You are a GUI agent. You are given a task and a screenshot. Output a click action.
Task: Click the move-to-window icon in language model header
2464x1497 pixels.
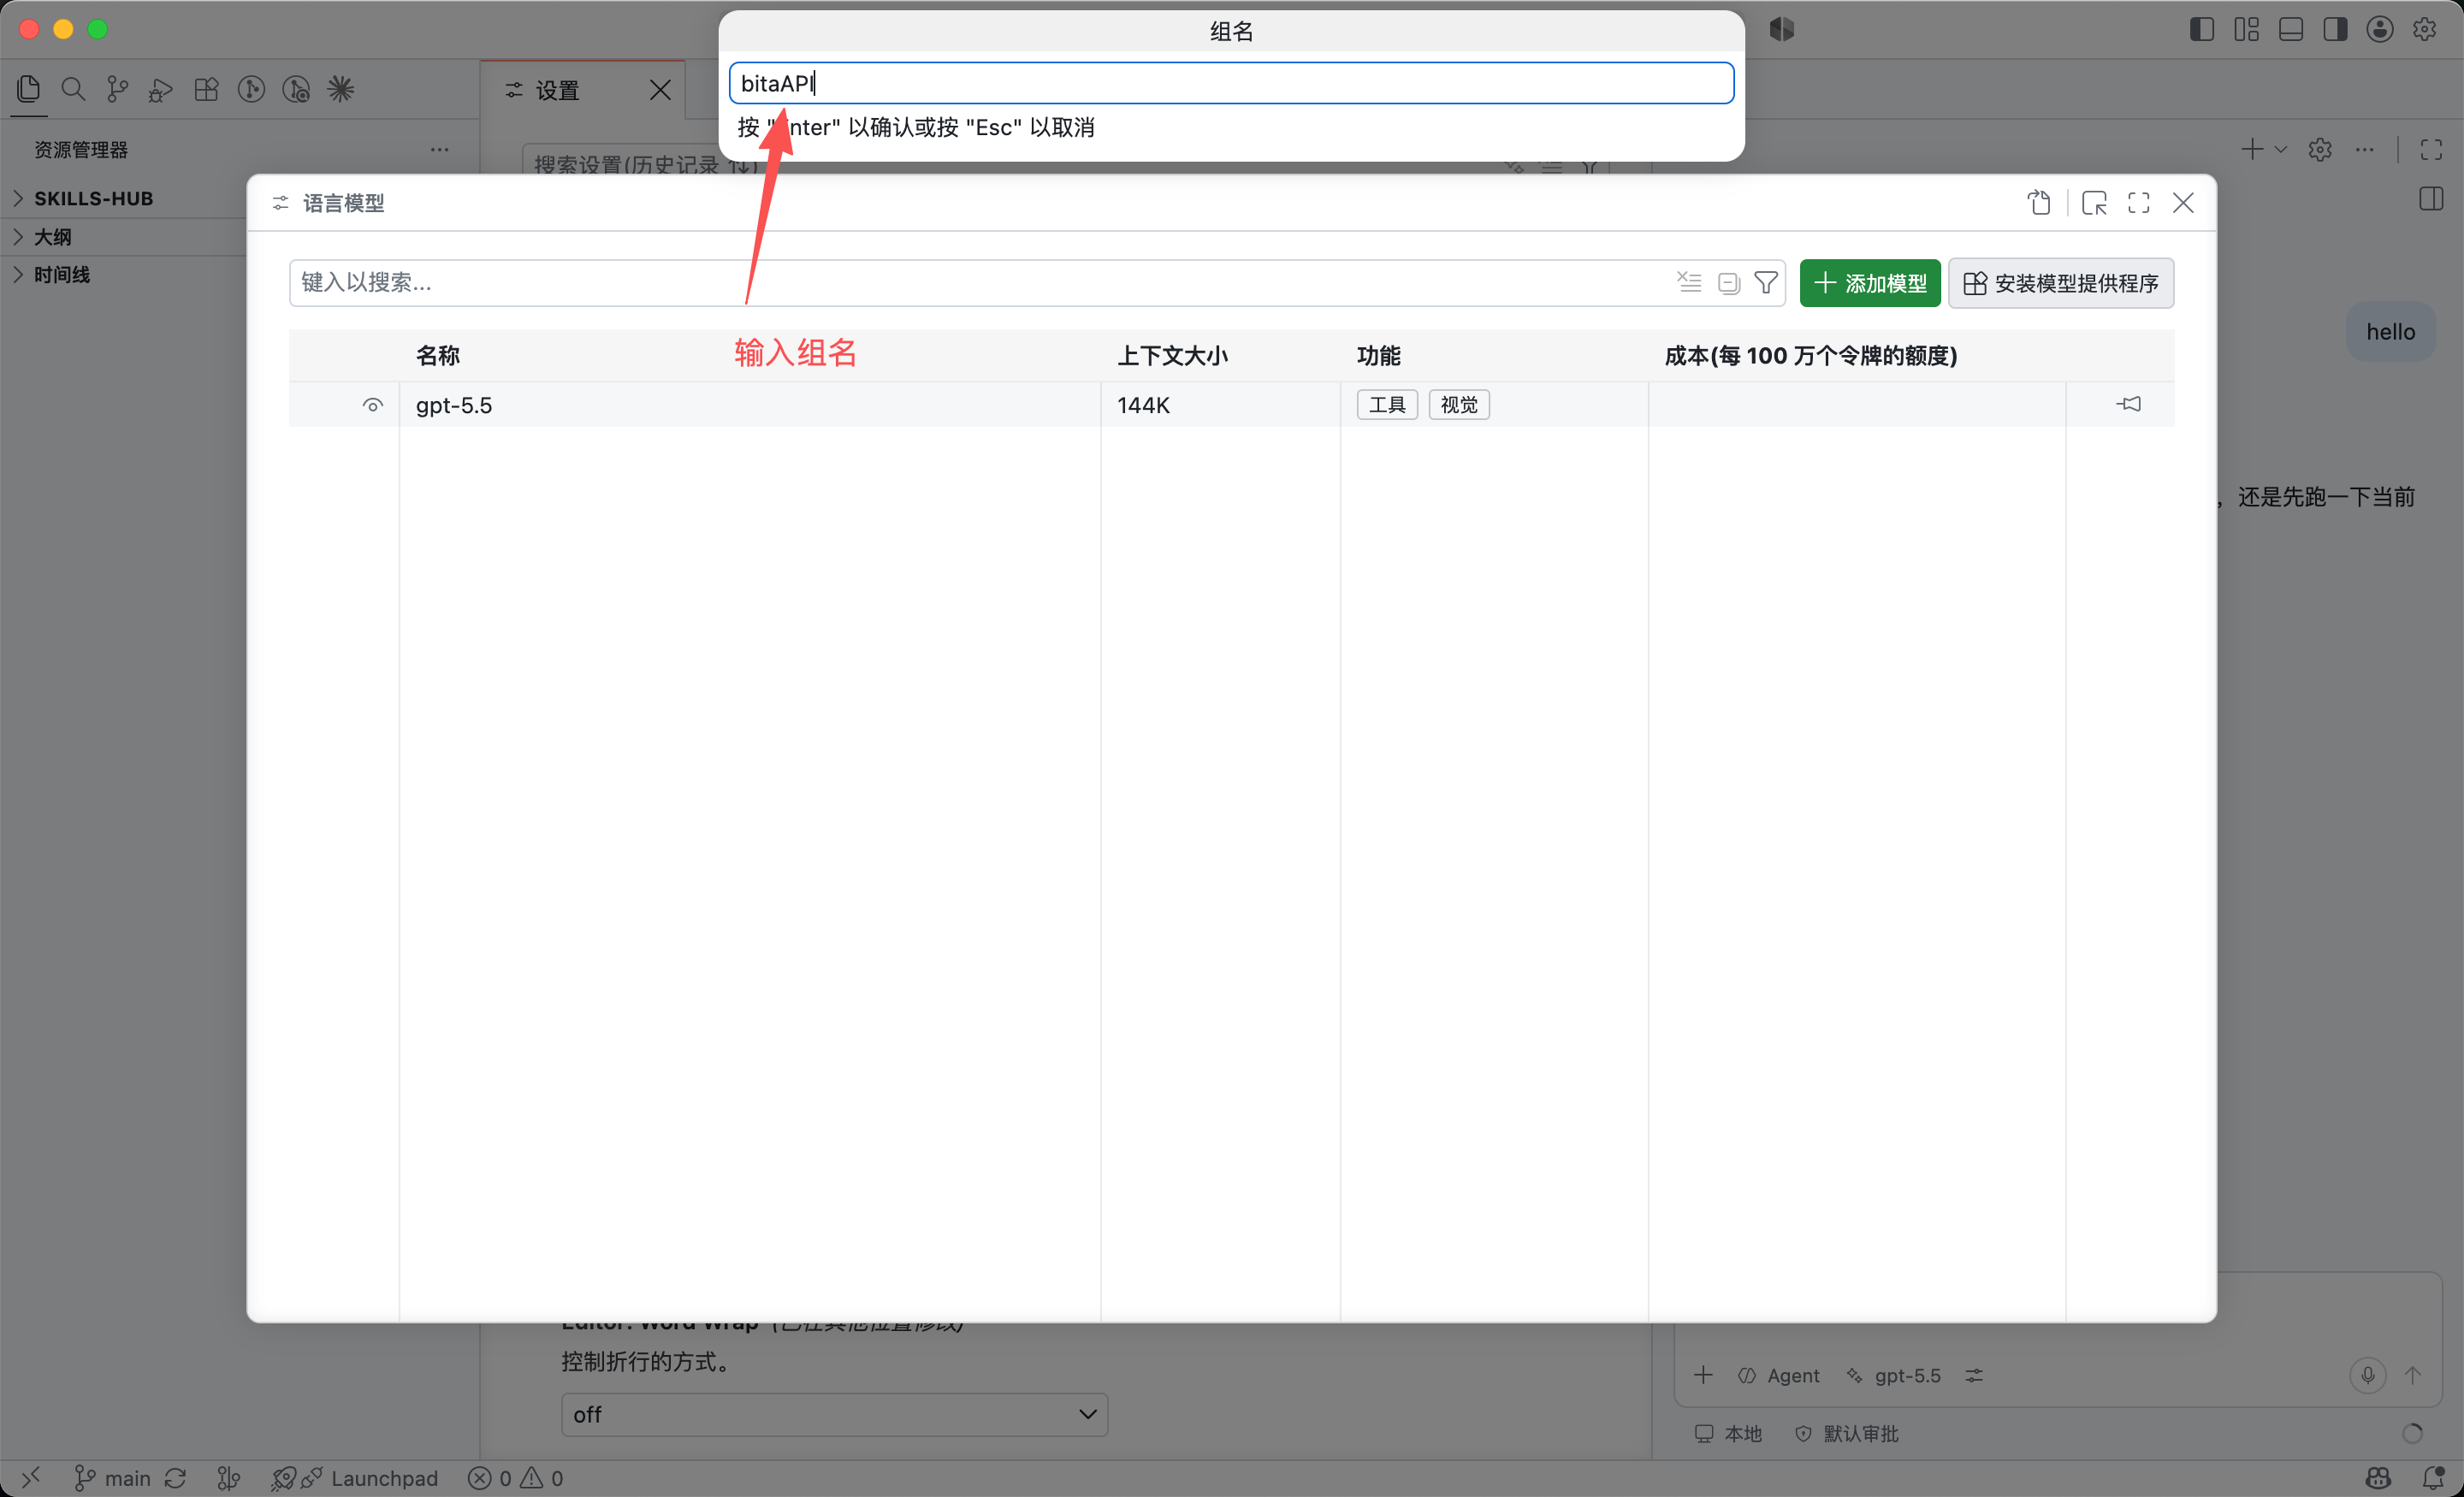[x=2094, y=203]
